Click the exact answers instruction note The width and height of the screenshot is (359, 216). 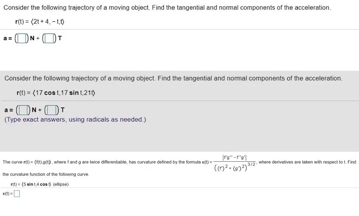[75, 119]
